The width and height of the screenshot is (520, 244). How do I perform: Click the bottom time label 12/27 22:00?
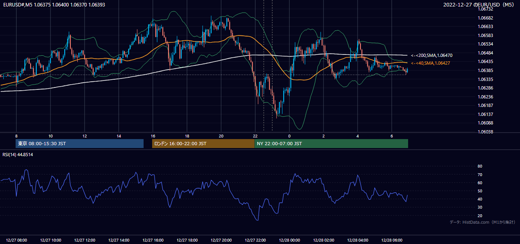click(255, 240)
